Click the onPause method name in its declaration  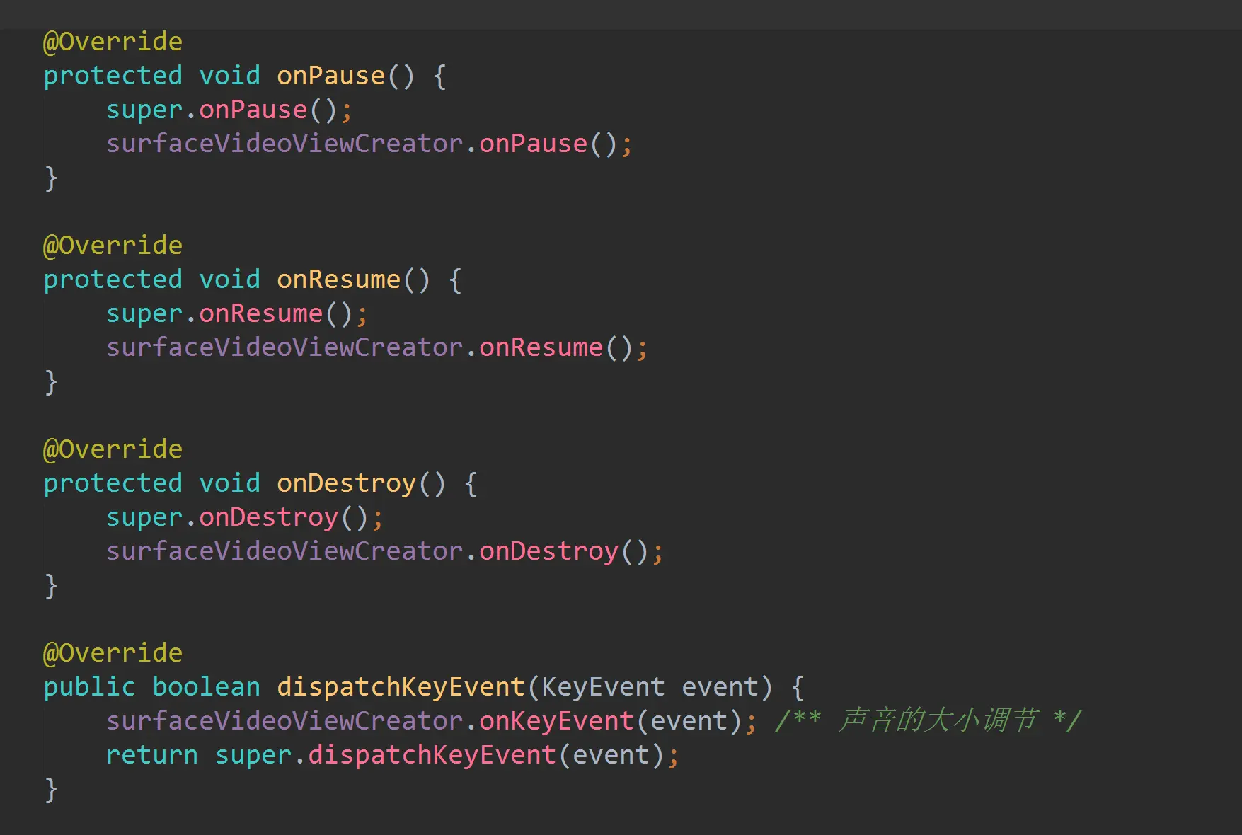[x=330, y=76]
